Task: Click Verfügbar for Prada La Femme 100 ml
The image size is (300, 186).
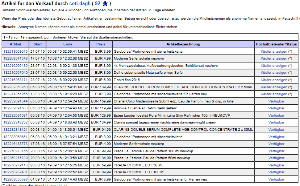Action: pyautogui.click(x=276, y=151)
